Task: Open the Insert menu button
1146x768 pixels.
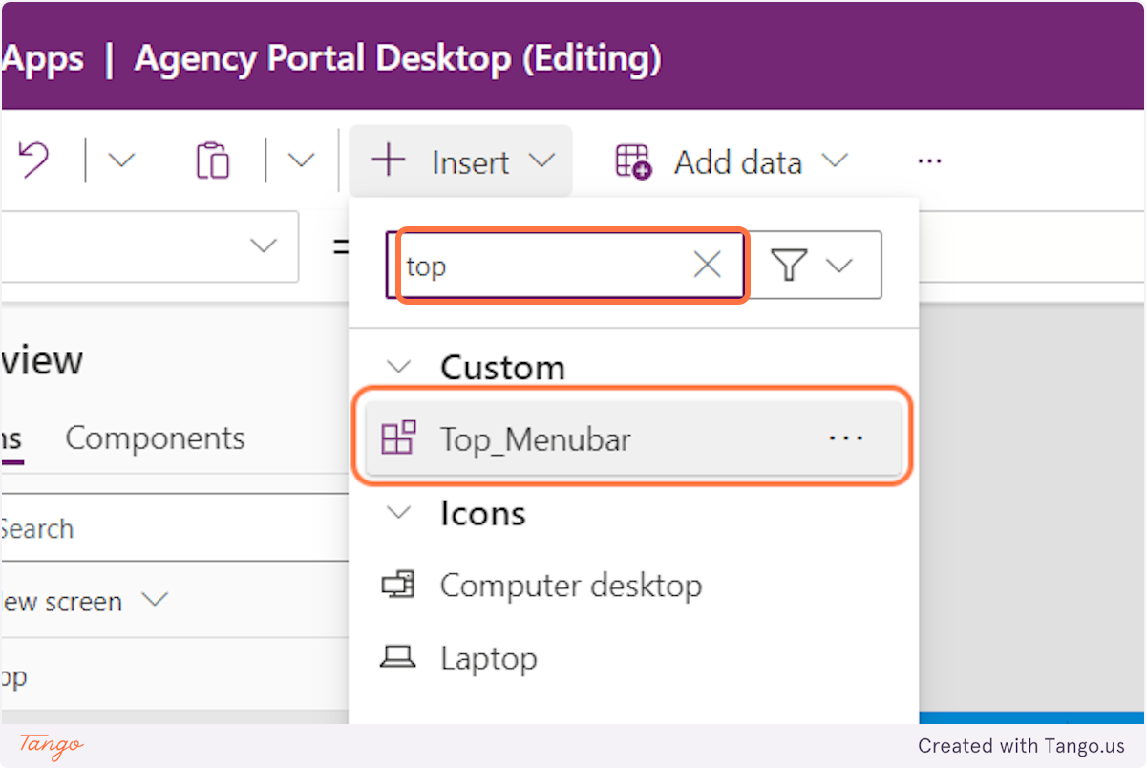Action: 460,161
